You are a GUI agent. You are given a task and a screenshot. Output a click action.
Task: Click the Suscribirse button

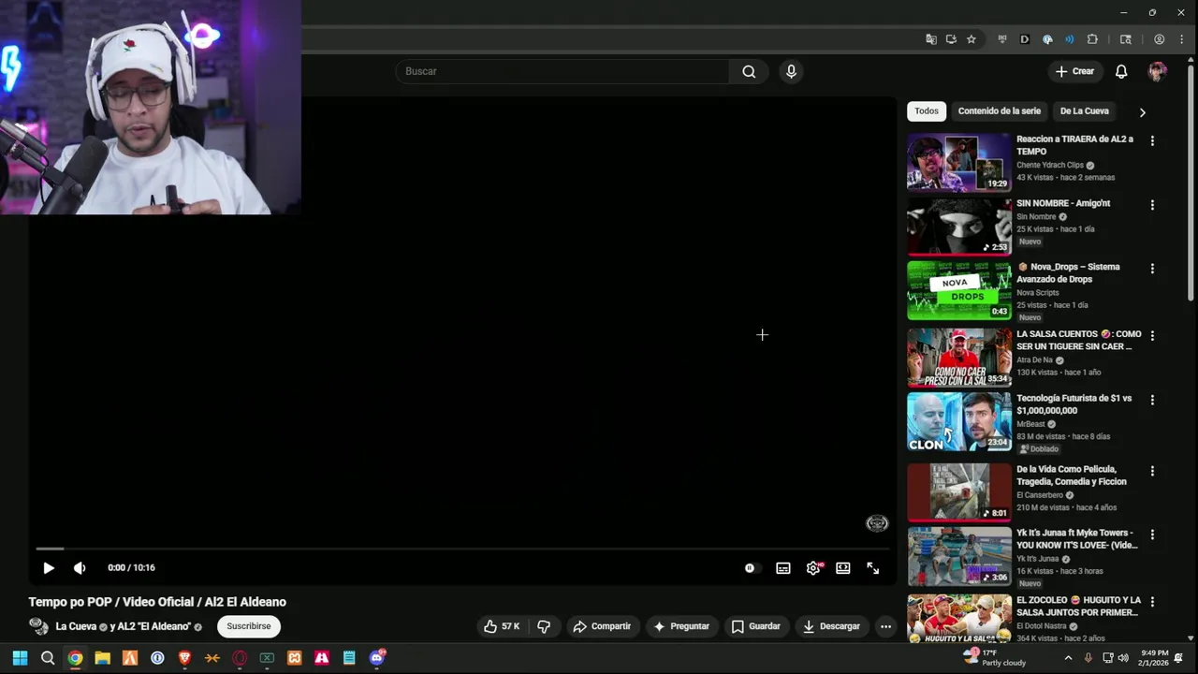point(249,626)
